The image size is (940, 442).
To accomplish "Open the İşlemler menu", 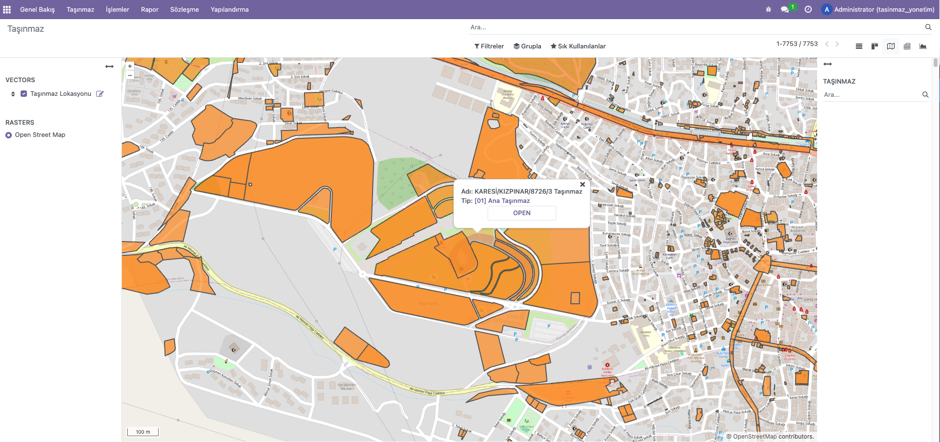I will [x=117, y=9].
